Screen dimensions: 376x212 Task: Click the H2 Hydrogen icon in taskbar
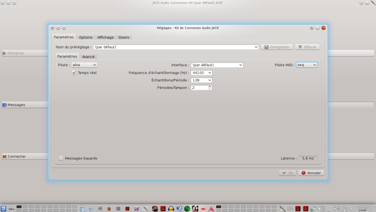[179, 209]
